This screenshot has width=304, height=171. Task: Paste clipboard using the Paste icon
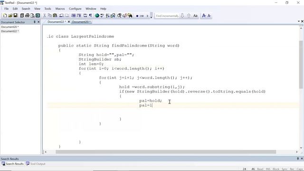[55, 16]
